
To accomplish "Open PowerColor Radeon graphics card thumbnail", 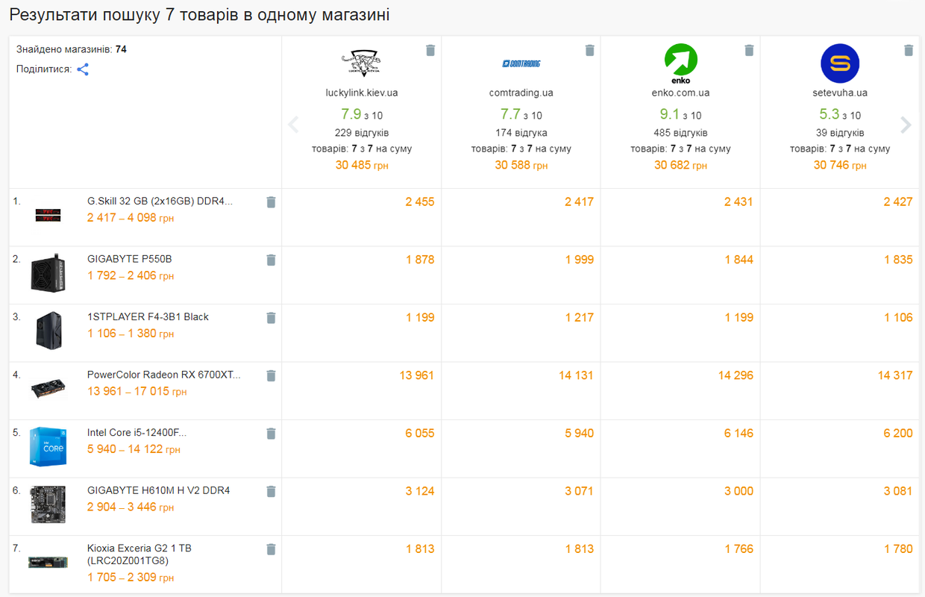I will pos(48,389).
